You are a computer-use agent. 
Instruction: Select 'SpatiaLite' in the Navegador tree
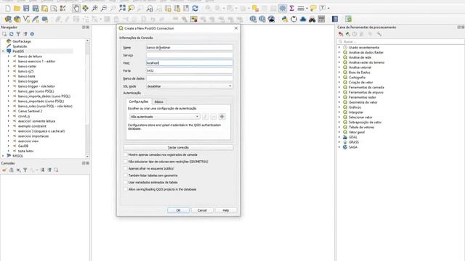(x=20, y=46)
